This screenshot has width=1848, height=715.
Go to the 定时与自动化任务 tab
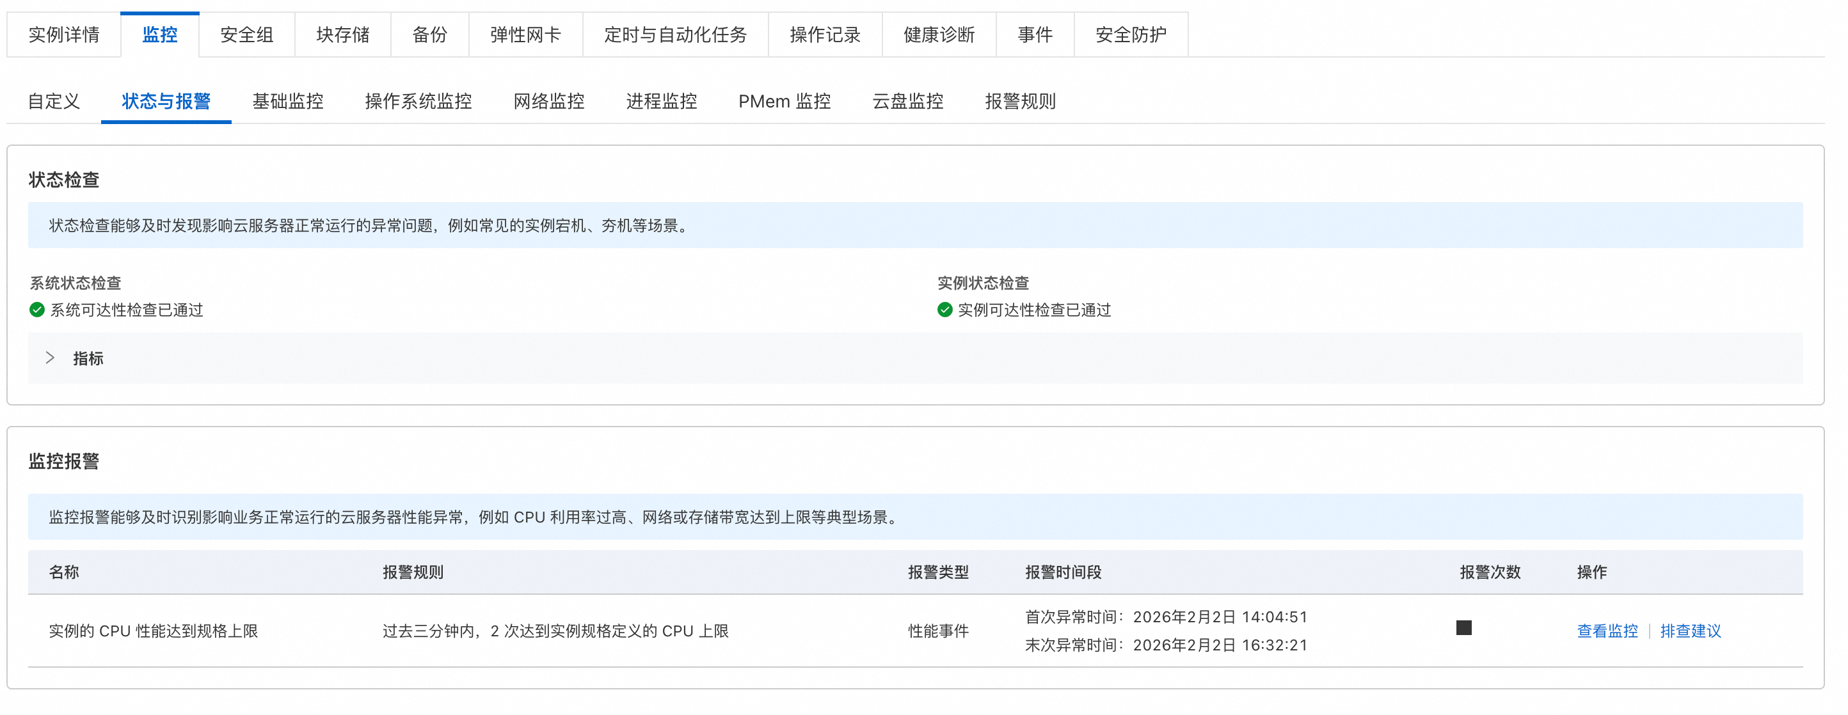(675, 35)
